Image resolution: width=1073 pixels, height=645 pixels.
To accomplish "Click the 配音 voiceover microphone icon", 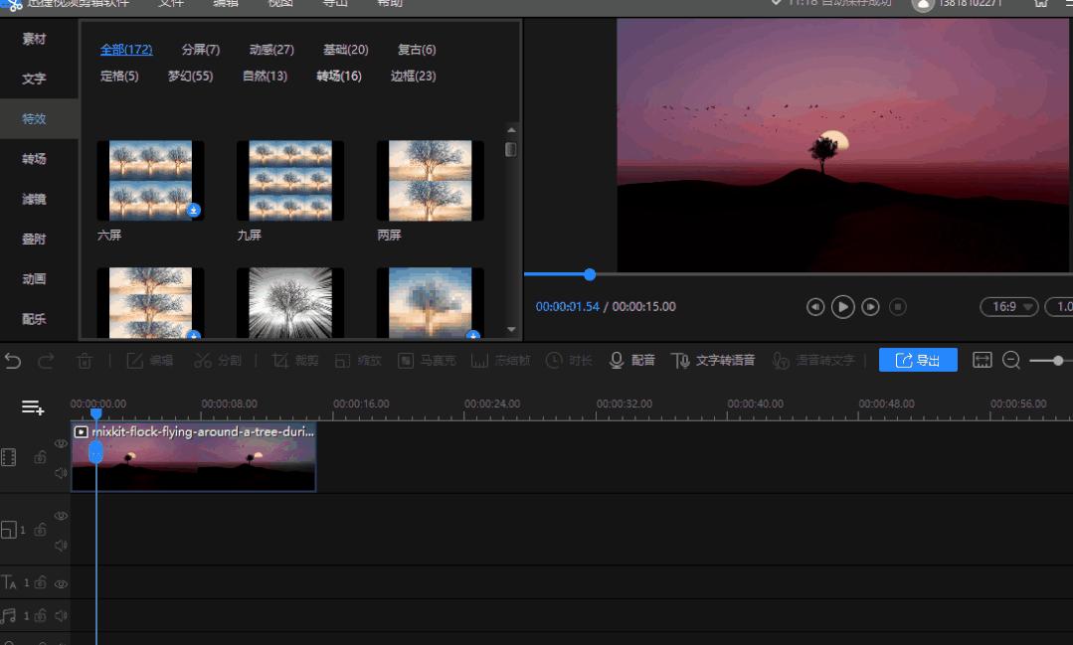I will [x=617, y=361].
